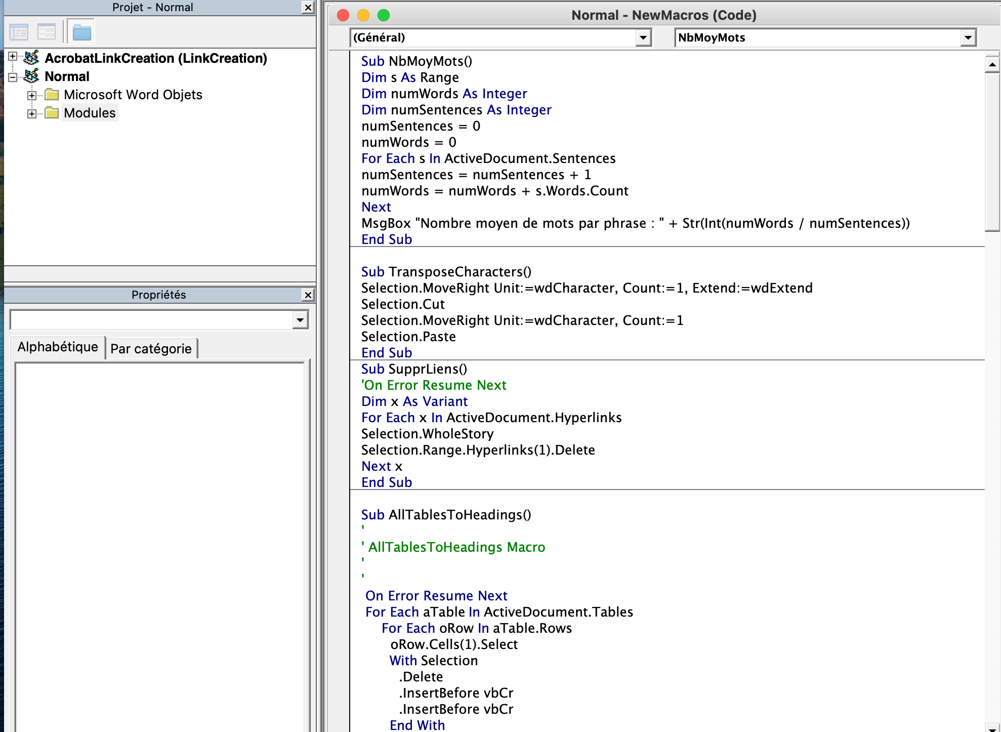Viewport: 1001px width, 732px height.
Task: Close the Propriétés panel
Action: [308, 295]
